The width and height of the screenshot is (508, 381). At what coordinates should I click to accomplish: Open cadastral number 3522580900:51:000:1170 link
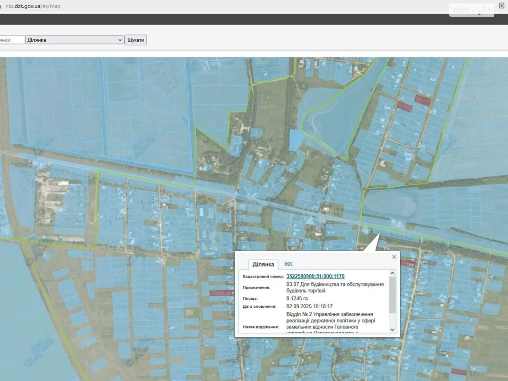click(315, 276)
